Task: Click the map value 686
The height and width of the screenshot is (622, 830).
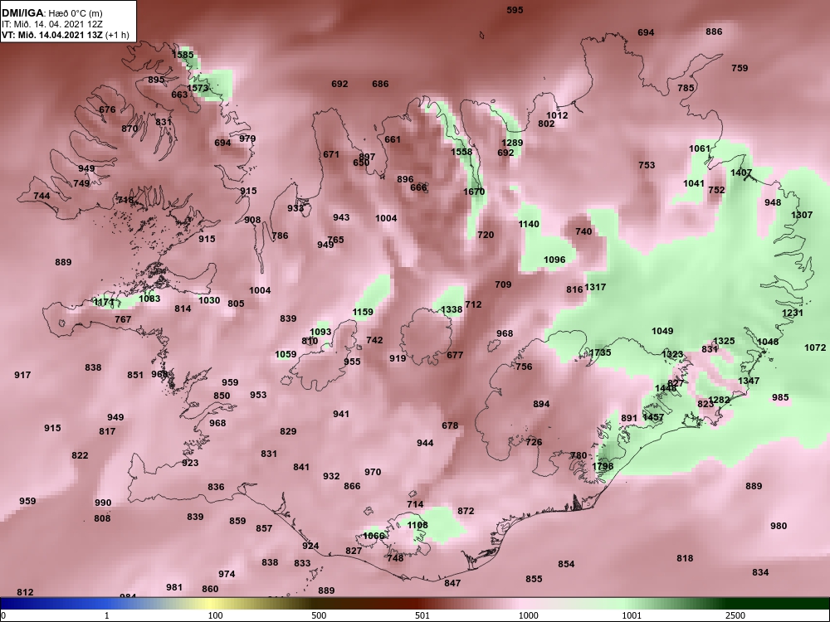Action: 380,84
